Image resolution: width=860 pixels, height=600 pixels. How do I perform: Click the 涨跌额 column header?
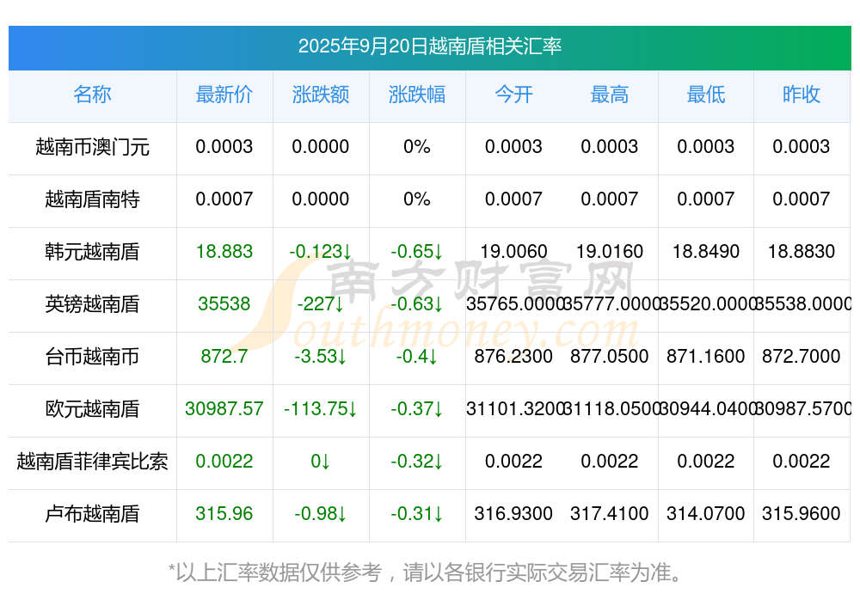321,95
